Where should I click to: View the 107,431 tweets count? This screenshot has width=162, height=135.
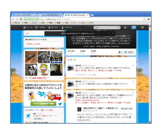point(71,52)
